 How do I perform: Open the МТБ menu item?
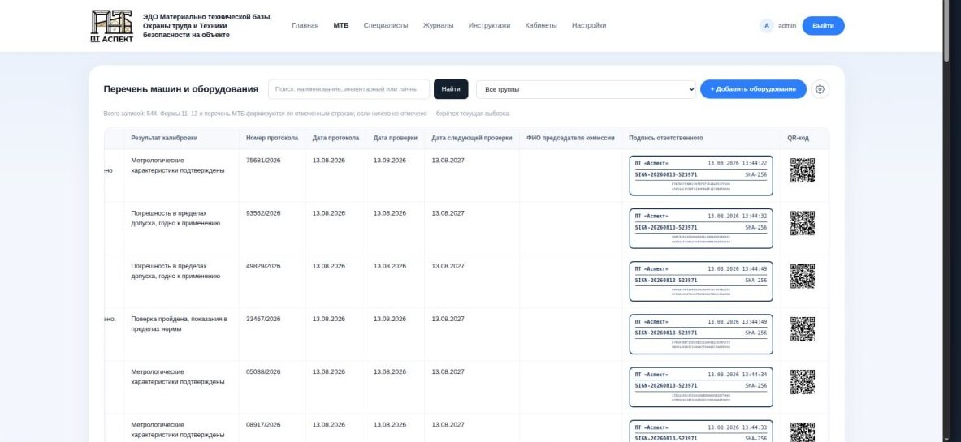point(340,26)
